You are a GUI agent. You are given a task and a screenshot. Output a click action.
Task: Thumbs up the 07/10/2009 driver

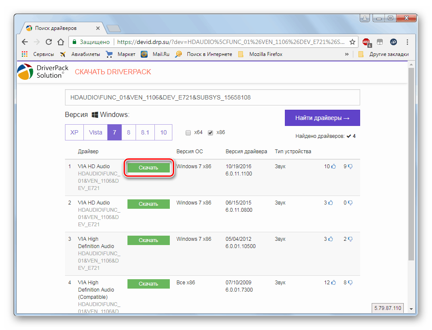click(x=334, y=283)
